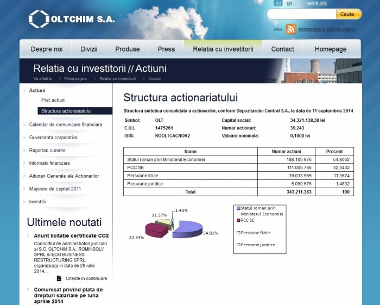Open the Investitii sidebar section

click(x=37, y=202)
